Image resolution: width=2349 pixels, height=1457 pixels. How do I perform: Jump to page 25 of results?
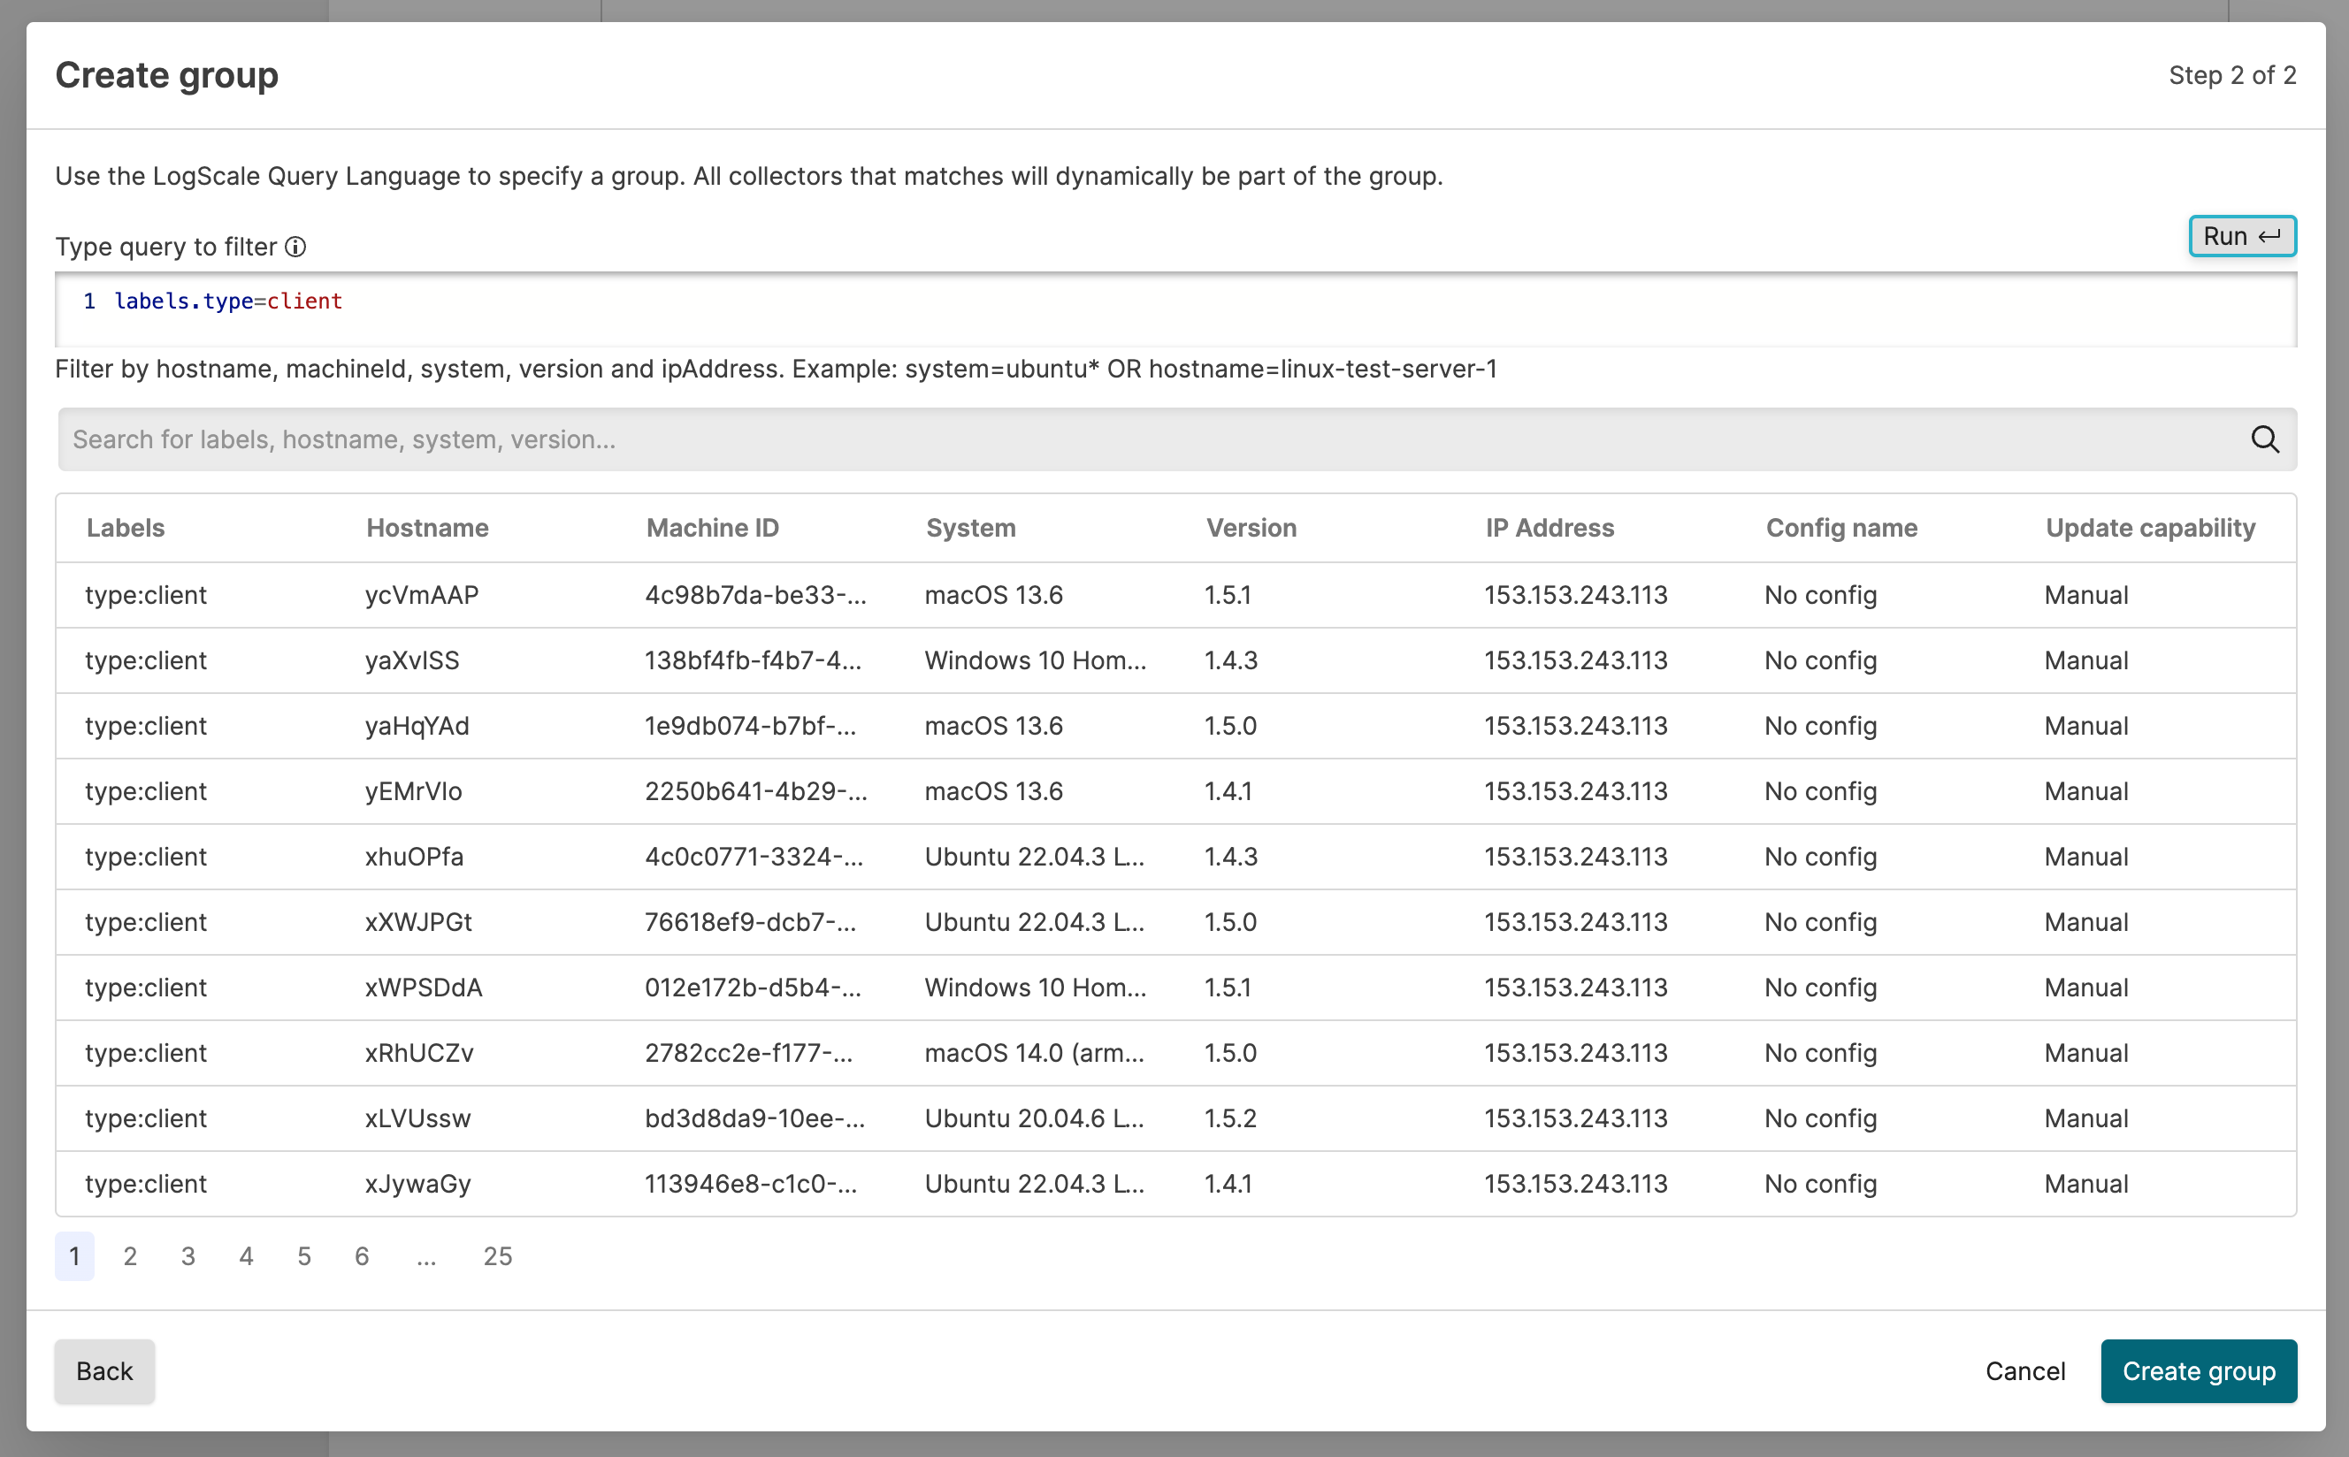point(497,1255)
